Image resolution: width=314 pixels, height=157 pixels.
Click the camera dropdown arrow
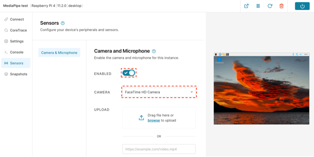(x=192, y=92)
